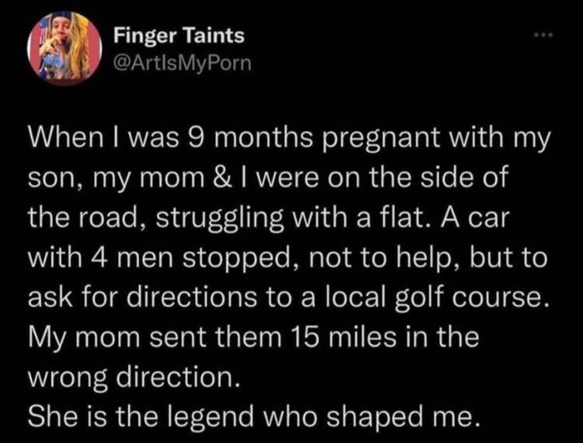583x443 pixels.
Task: Click the @ArtIsMyPorn handle
Action: coord(183,63)
